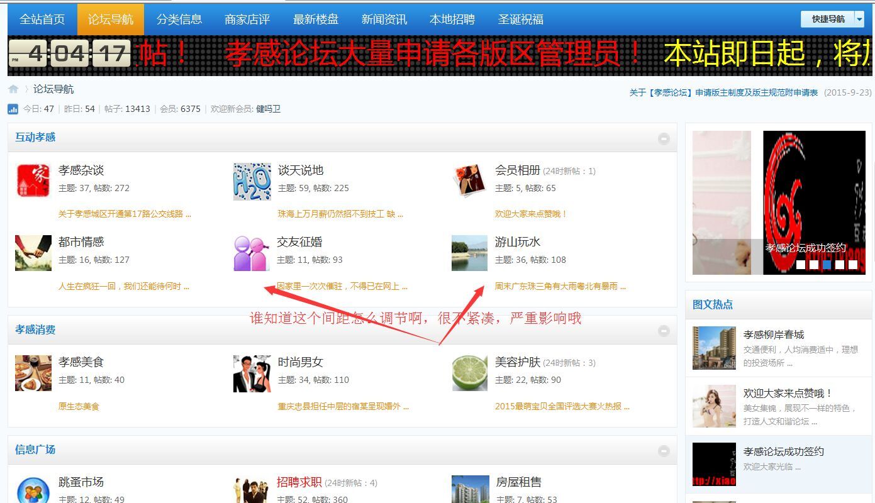Open the 交友征婚 forum title link

(299, 242)
